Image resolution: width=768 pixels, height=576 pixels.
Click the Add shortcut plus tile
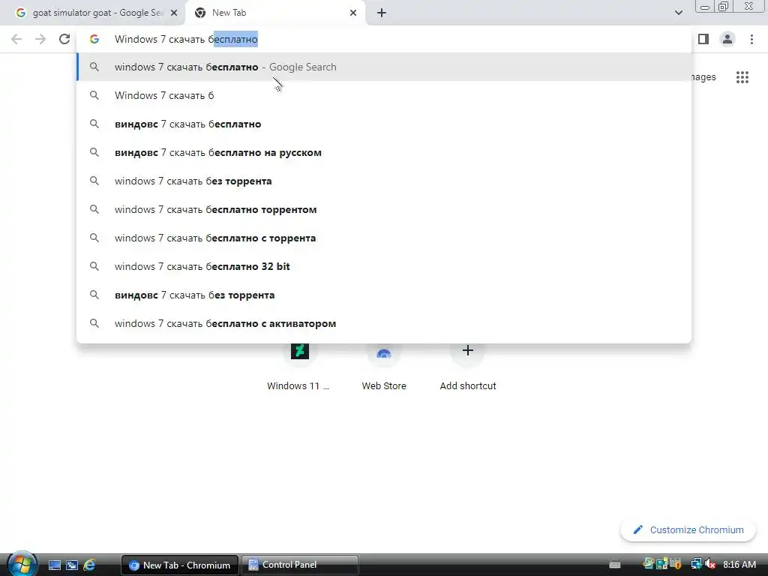coord(468,366)
